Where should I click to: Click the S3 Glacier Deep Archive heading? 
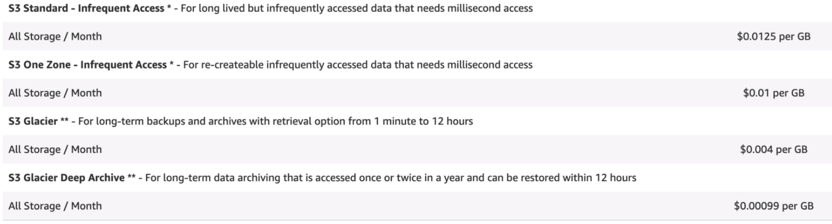click(66, 178)
